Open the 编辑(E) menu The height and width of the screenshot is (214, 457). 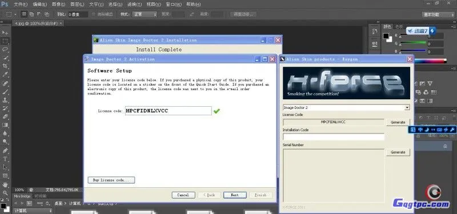39,5
